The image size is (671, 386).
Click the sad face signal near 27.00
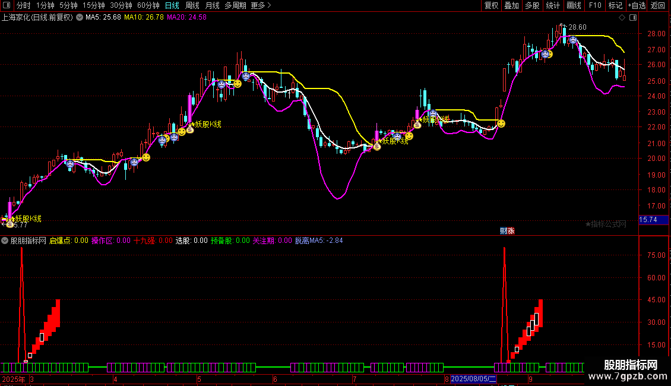[545, 55]
